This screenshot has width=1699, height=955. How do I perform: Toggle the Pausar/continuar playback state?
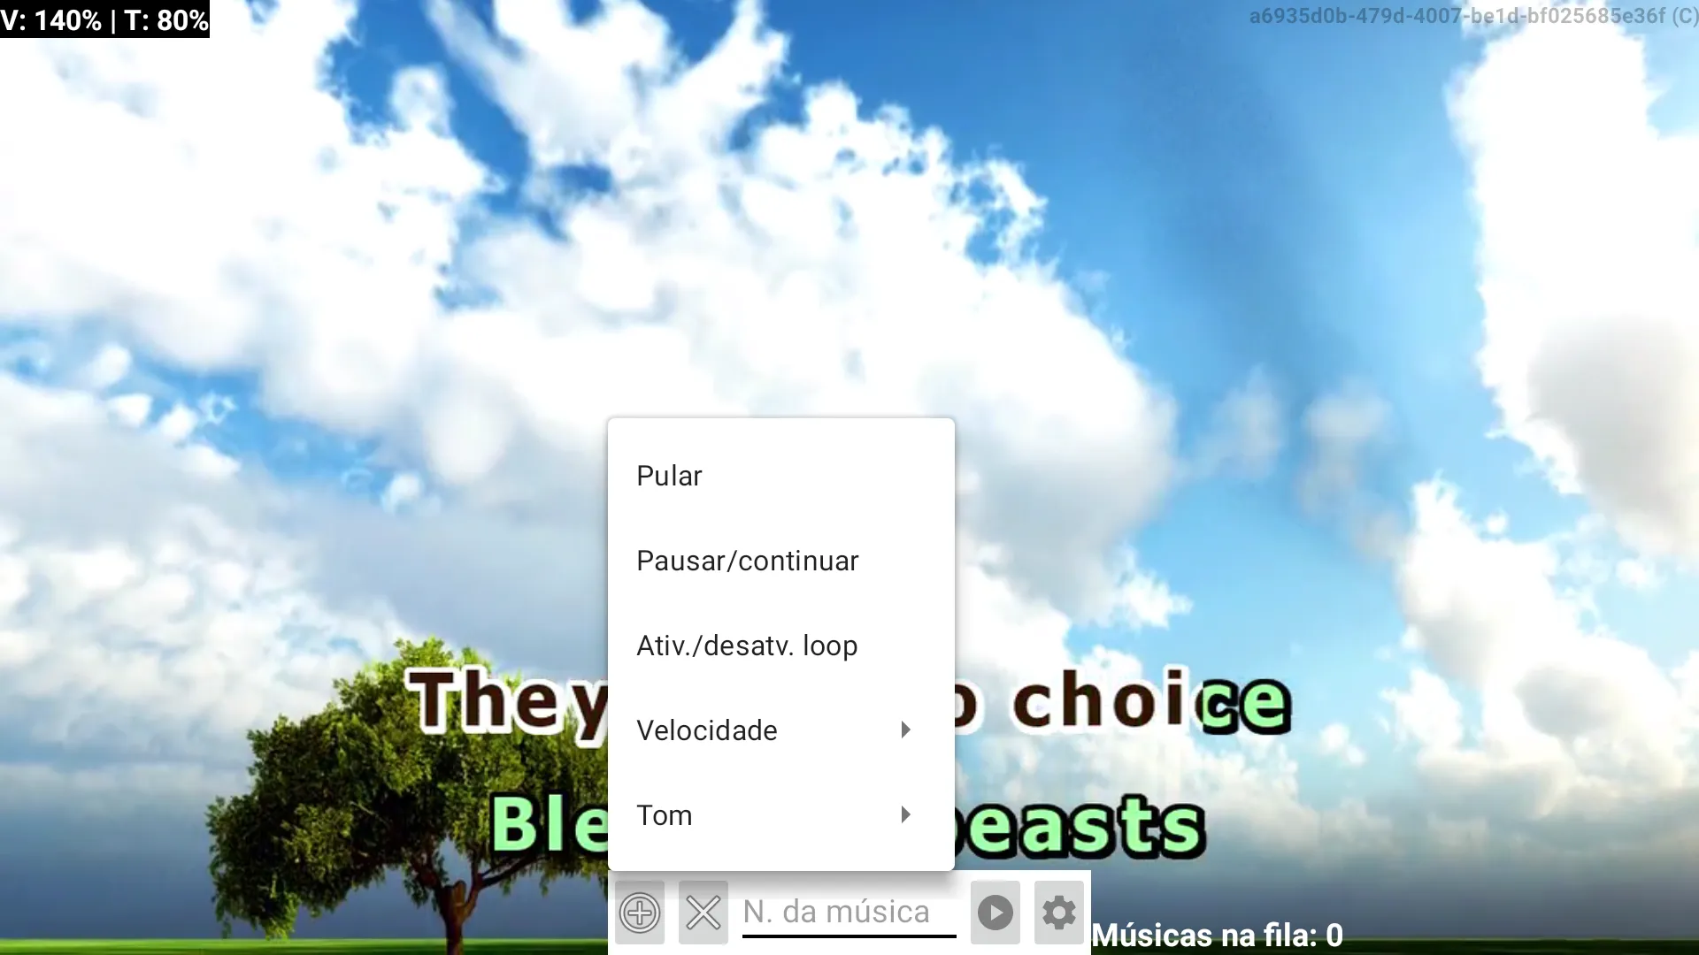point(747,560)
